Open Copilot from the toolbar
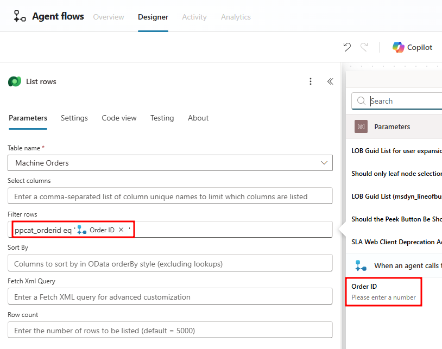Image resolution: width=442 pixels, height=349 pixels. [x=412, y=47]
